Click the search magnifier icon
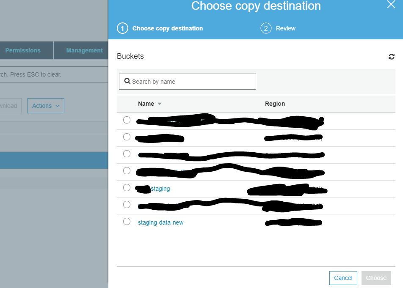 pos(127,81)
